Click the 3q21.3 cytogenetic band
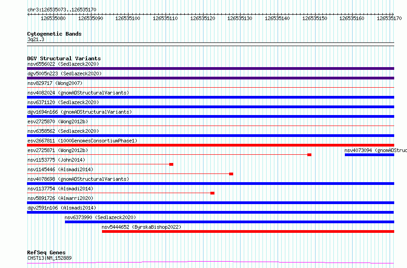 (210, 44)
